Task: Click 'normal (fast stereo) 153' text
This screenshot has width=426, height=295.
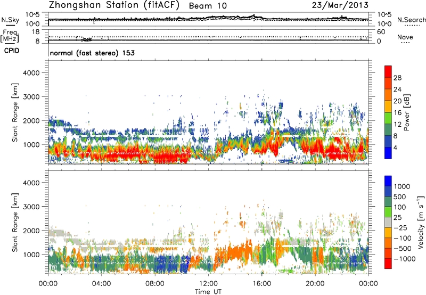Action: pyautogui.click(x=92, y=53)
